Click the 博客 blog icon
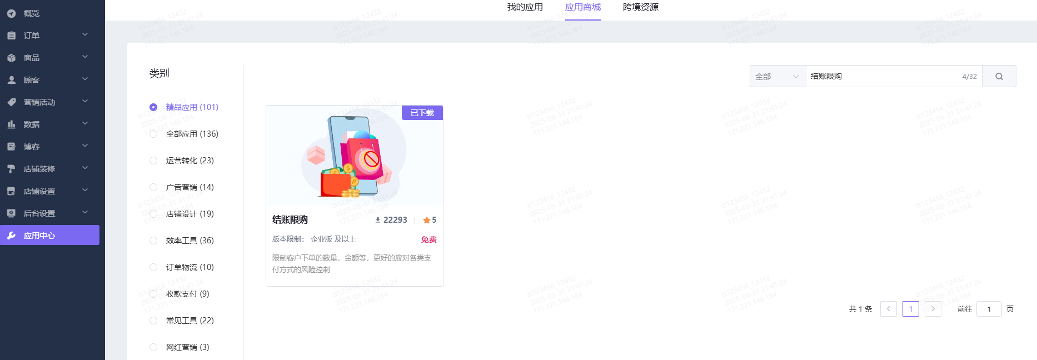 (11, 147)
